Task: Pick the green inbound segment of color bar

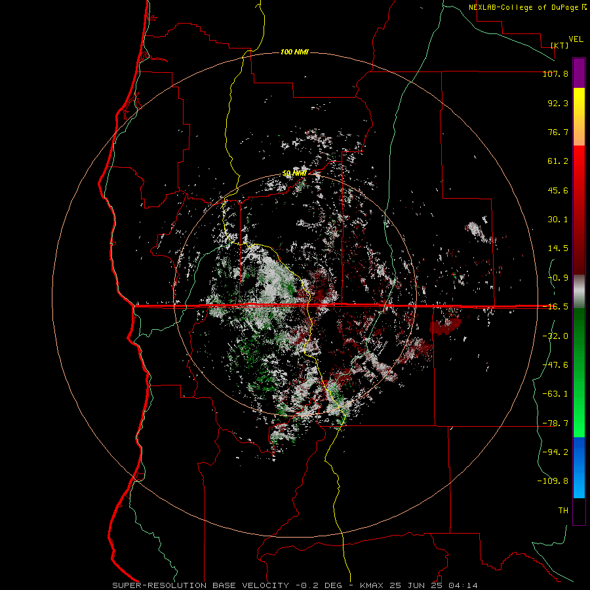Action: coord(579,372)
